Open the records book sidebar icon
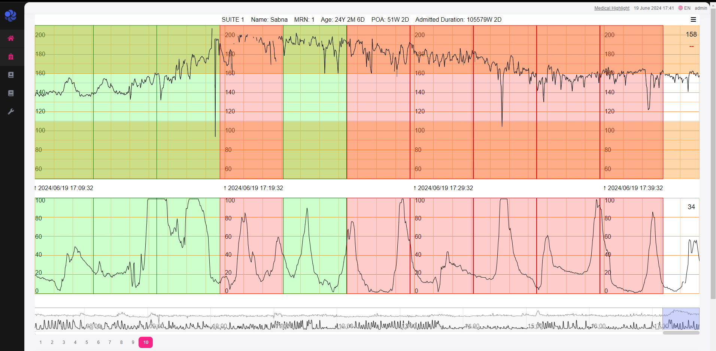Image resolution: width=716 pixels, height=351 pixels. click(11, 93)
